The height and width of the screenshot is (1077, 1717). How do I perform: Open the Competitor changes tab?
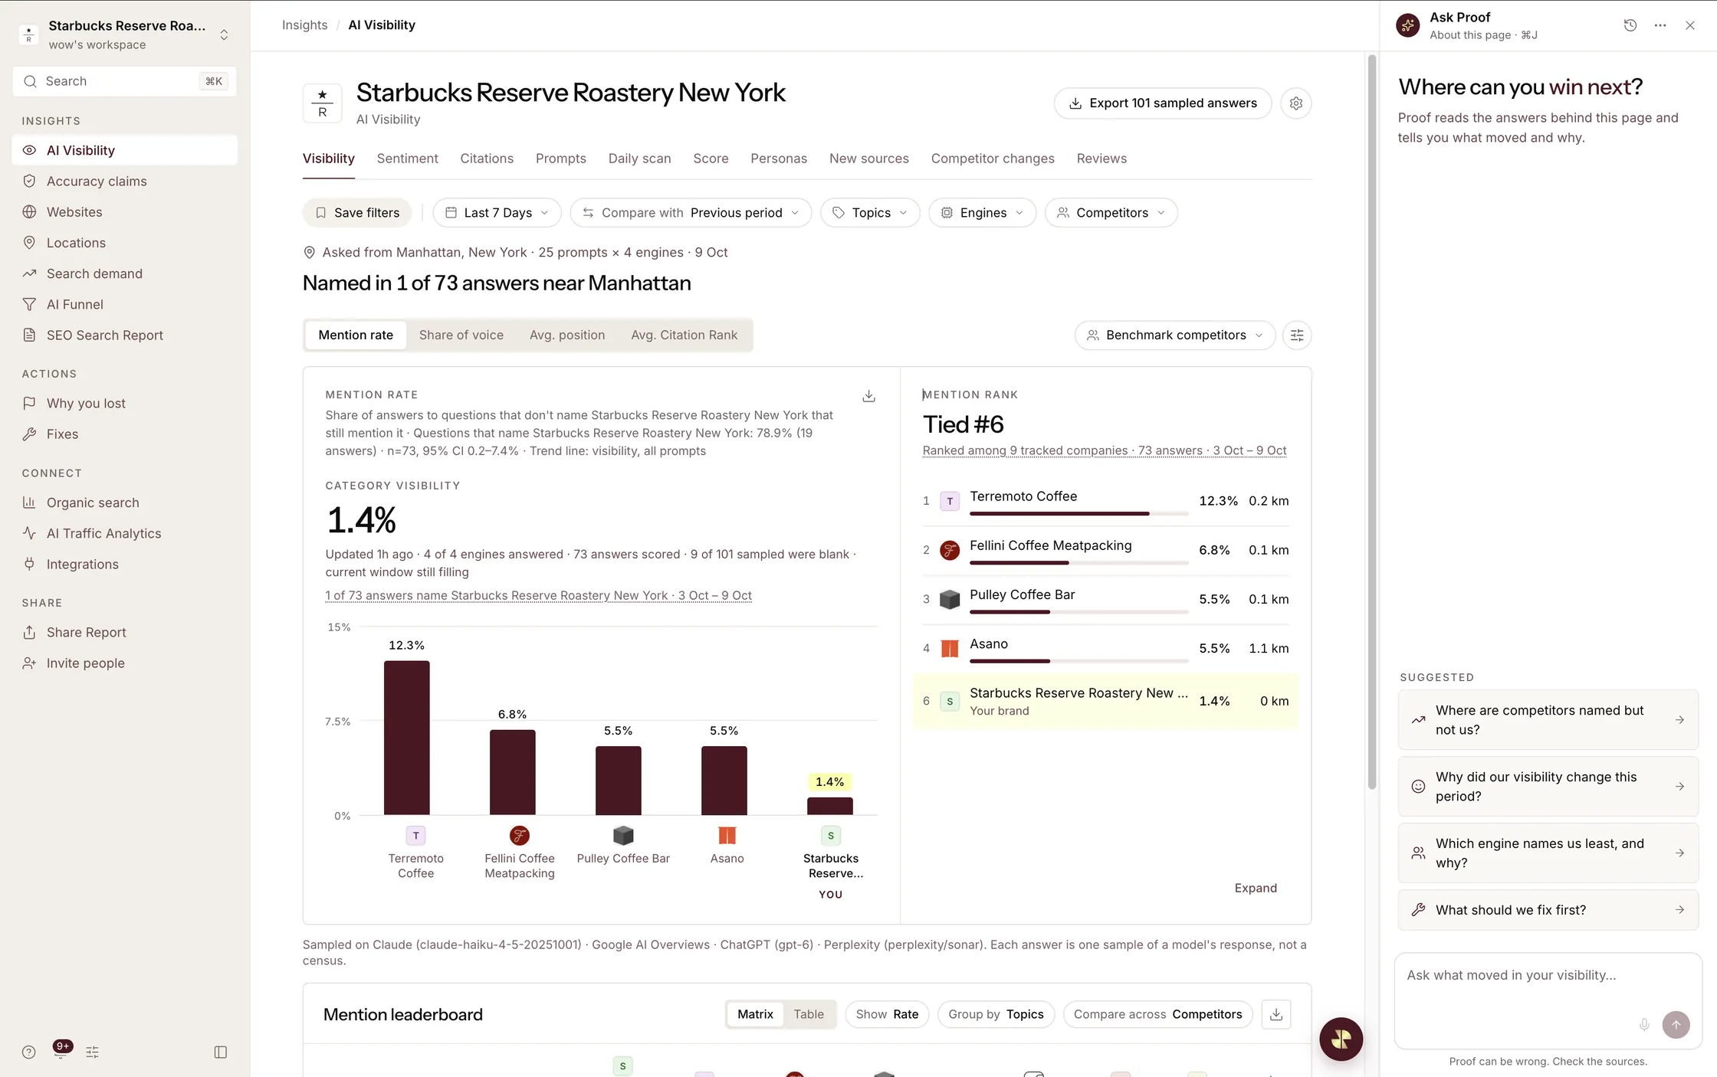click(x=993, y=159)
